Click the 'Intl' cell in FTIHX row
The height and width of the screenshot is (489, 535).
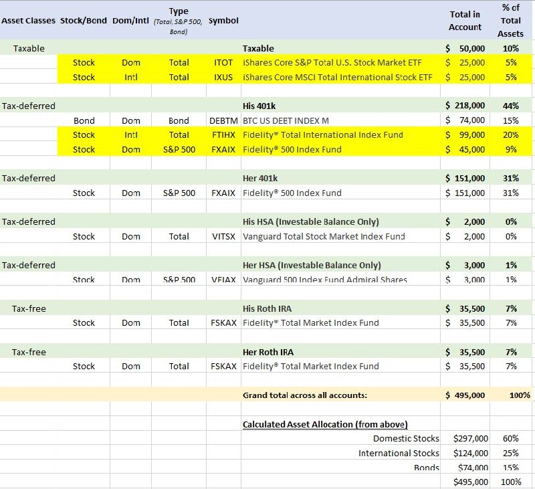click(131, 134)
